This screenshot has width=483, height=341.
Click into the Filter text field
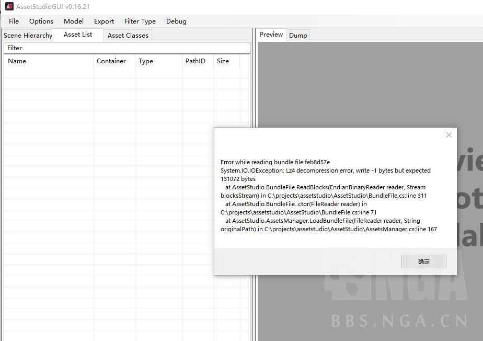[x=127, y=48]
